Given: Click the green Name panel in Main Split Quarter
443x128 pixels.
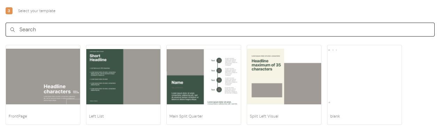Looking at the screenshot, I should pyautogui.click(x=185, y=90).
